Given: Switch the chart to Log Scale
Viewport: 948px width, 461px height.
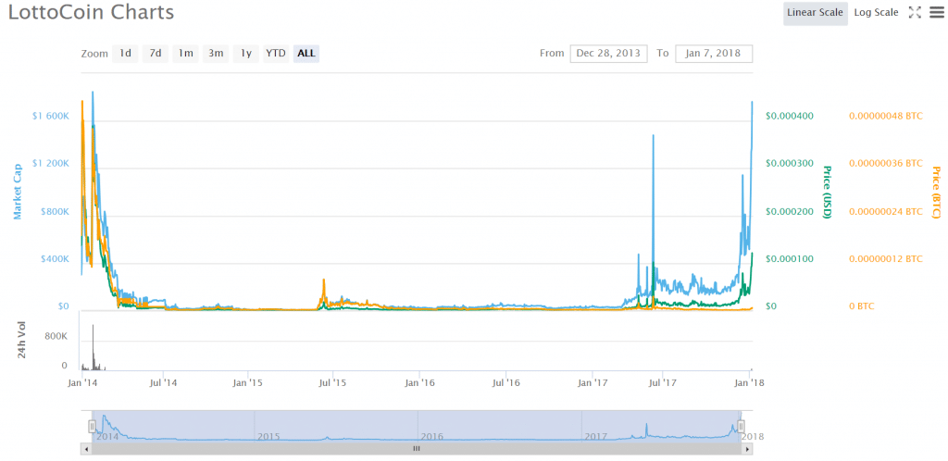Looking at the screenshot, I should tap(875, 12).
